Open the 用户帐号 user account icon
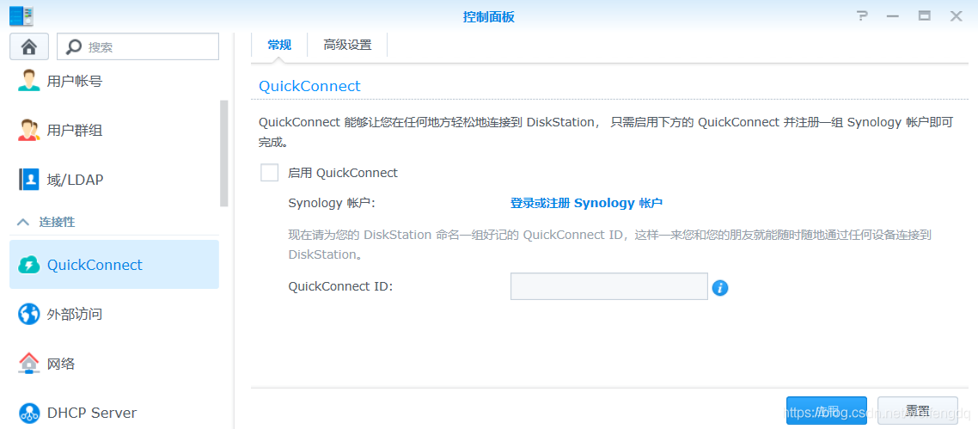This screenshot has height=429, width=978. 28,81
